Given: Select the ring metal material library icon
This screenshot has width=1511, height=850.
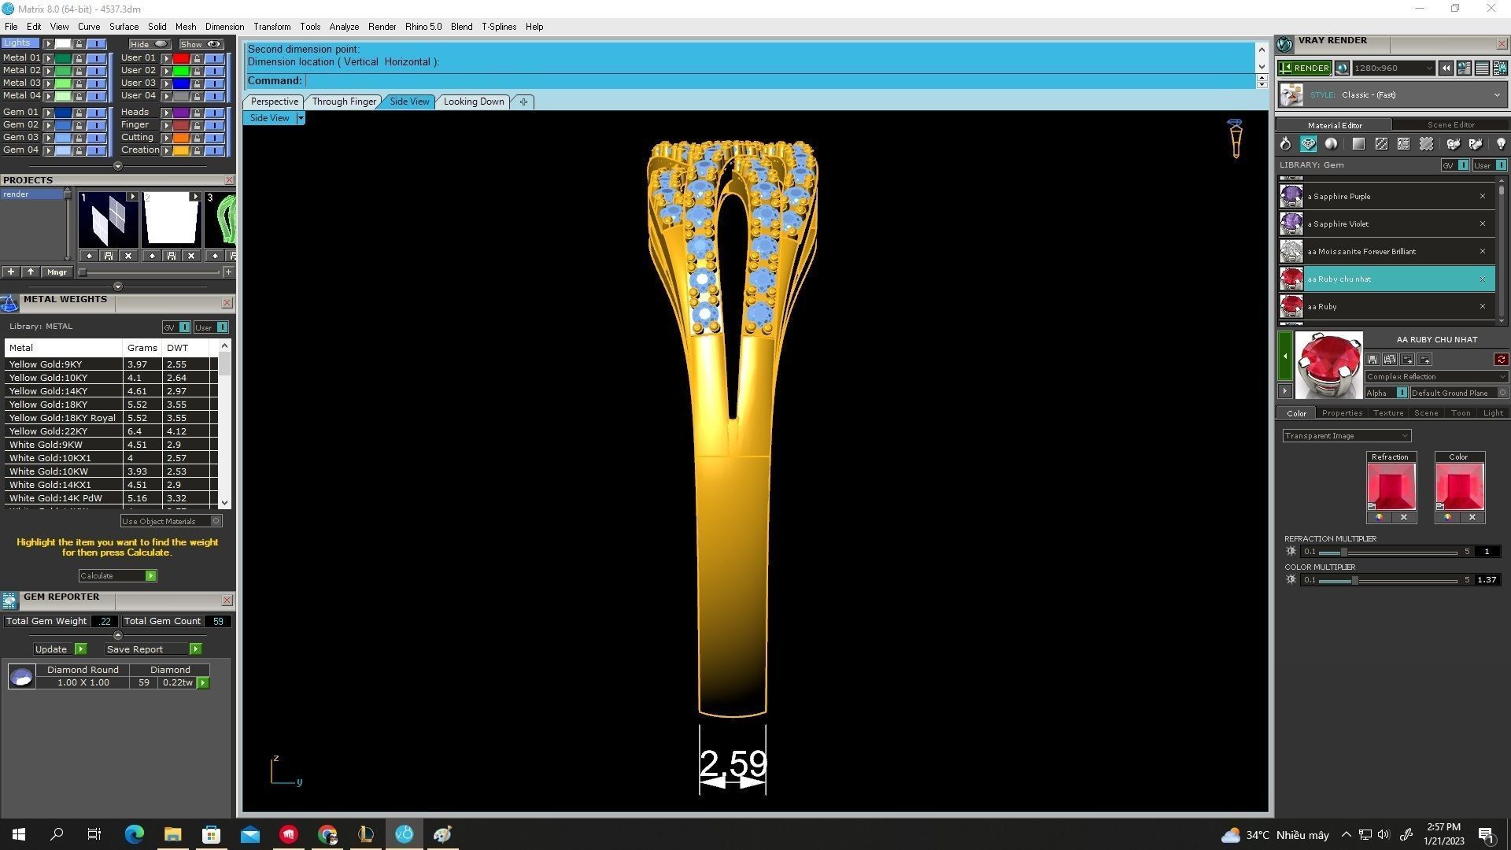Looking at the screenshot, I should pyautogui.click(x=1285, y=144).
